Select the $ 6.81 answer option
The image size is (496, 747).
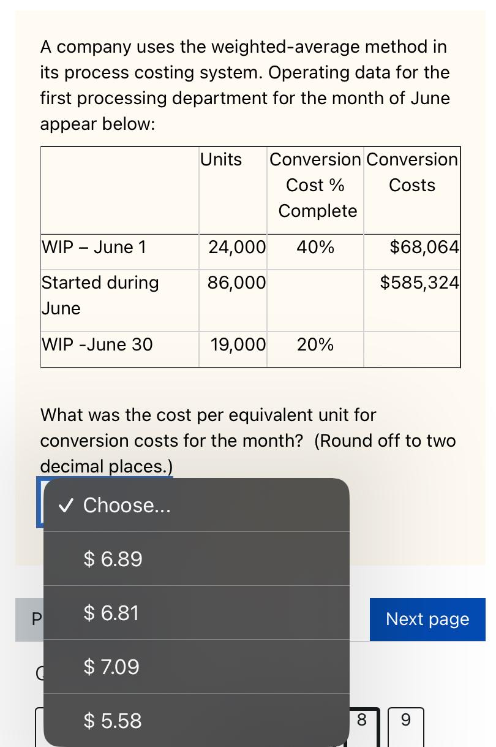(x=111, y=613)
